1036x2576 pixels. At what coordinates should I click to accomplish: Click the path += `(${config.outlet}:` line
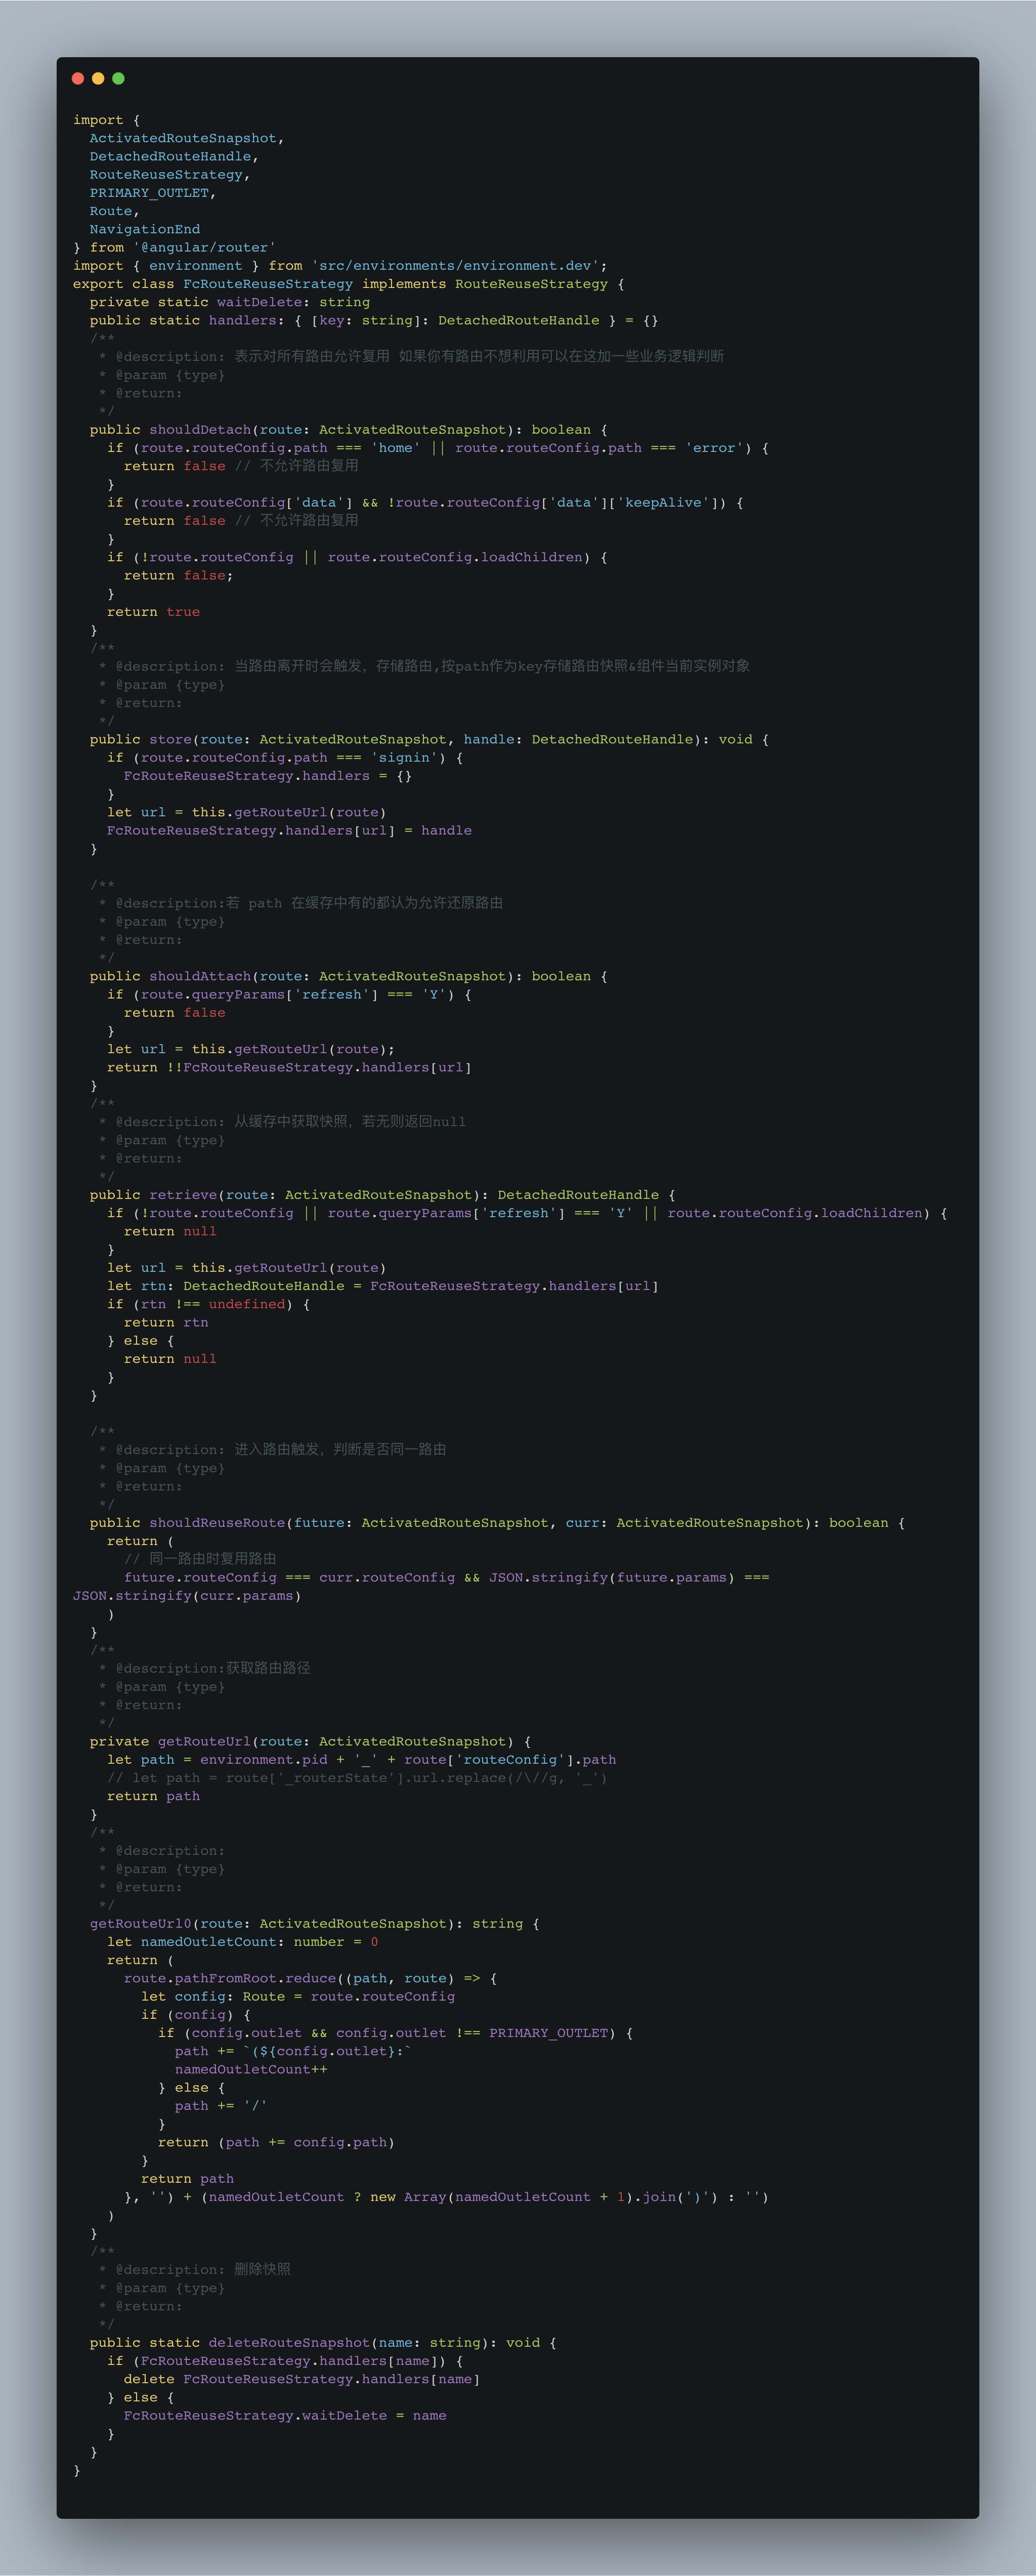pos(294,2050)
